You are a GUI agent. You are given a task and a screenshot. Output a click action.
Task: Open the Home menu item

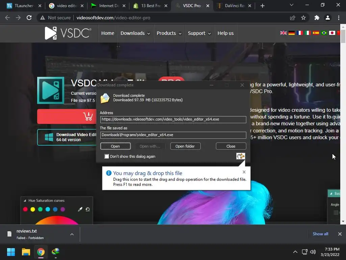tap(108, 33)
